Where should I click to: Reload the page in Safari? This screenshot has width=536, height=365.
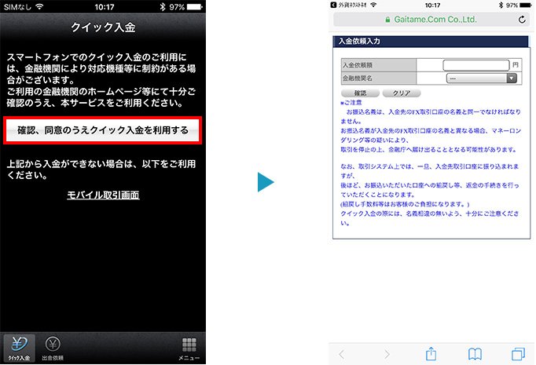click(523, 18)
